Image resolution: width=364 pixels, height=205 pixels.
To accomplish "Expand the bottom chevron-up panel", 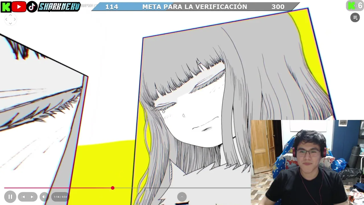I will click(x=182, y=197).
